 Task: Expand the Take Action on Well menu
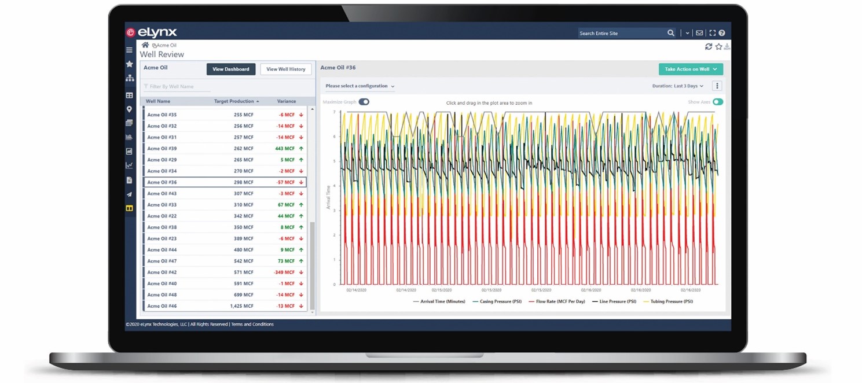pyautogui.click(x=690, y=68)
